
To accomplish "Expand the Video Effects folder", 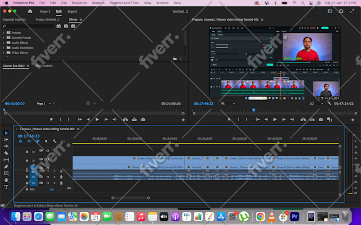I will (3, 53).
